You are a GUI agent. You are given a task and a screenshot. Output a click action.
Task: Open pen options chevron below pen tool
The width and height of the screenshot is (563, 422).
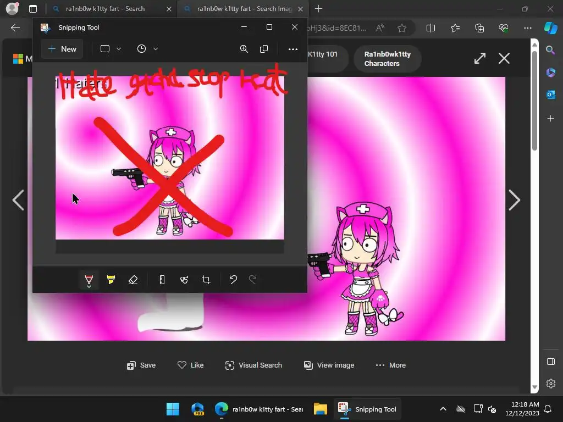click(89, 287)
